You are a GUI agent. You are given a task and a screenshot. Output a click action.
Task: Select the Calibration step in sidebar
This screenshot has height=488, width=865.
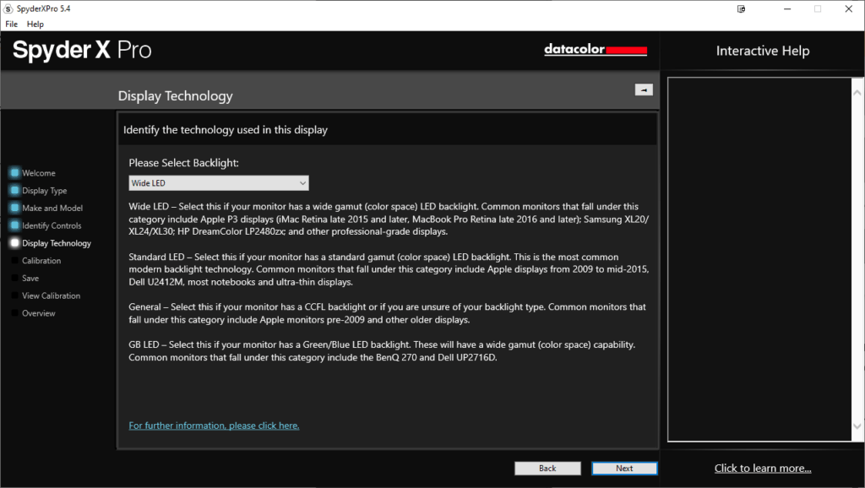click(x=41, y=261)
